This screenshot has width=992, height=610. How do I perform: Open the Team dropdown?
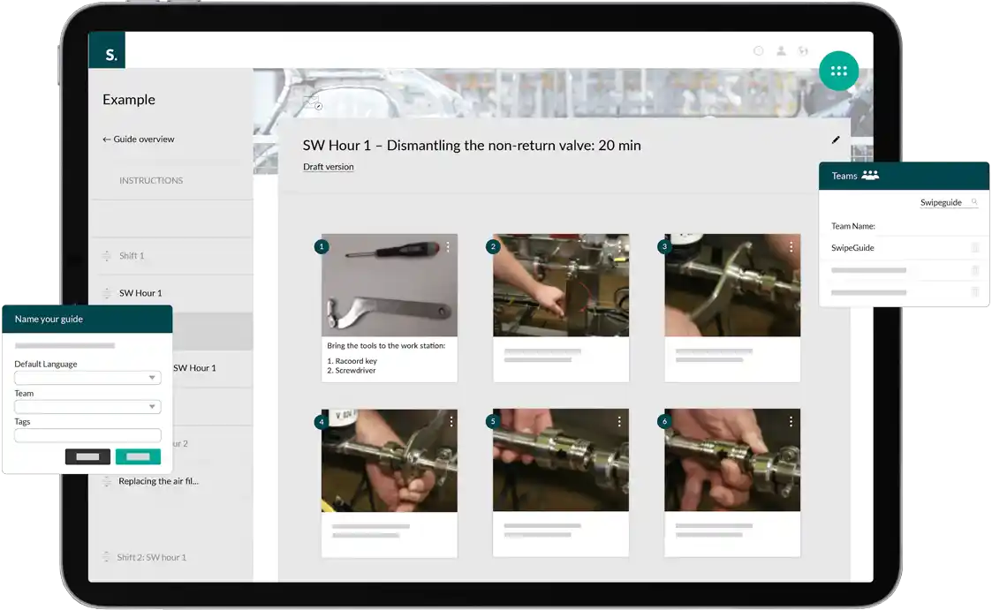click(x=88, y=406)
